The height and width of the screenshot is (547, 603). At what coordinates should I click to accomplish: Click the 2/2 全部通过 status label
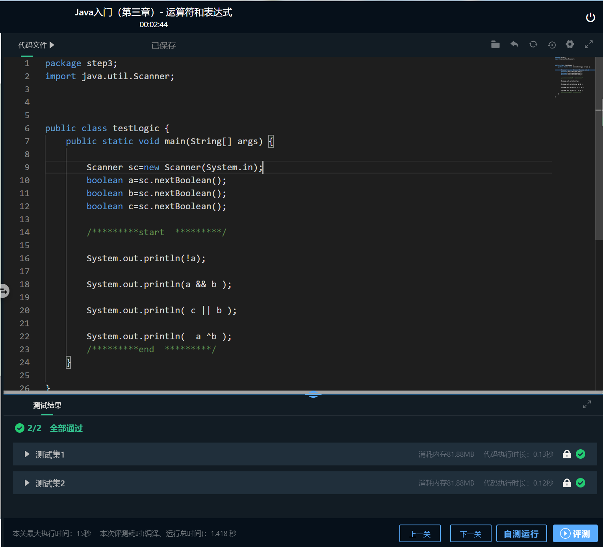point(49,428)
